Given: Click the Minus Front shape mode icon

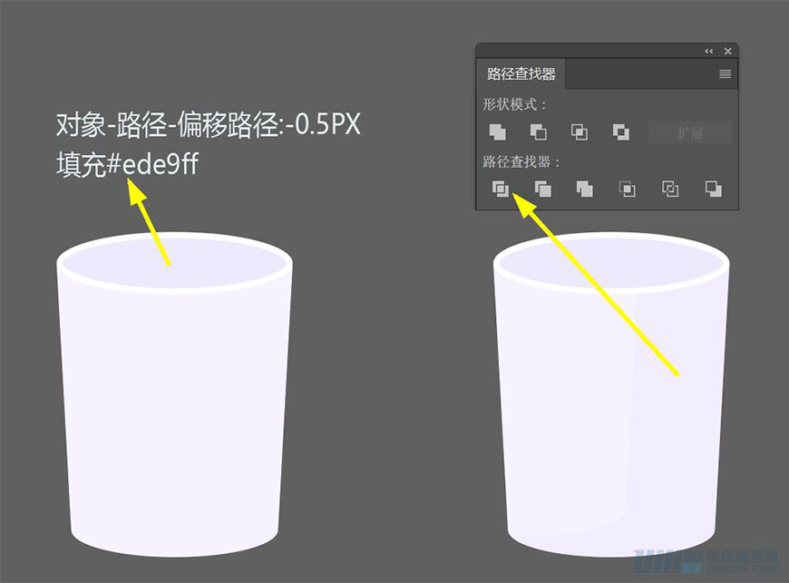Looking at the screenshot, I should point(538,132).
